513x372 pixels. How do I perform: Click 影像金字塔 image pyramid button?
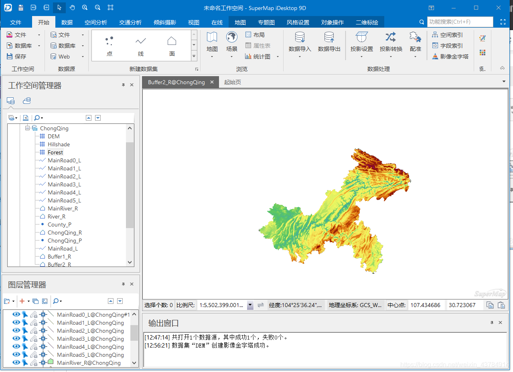[x=450, y=57]
